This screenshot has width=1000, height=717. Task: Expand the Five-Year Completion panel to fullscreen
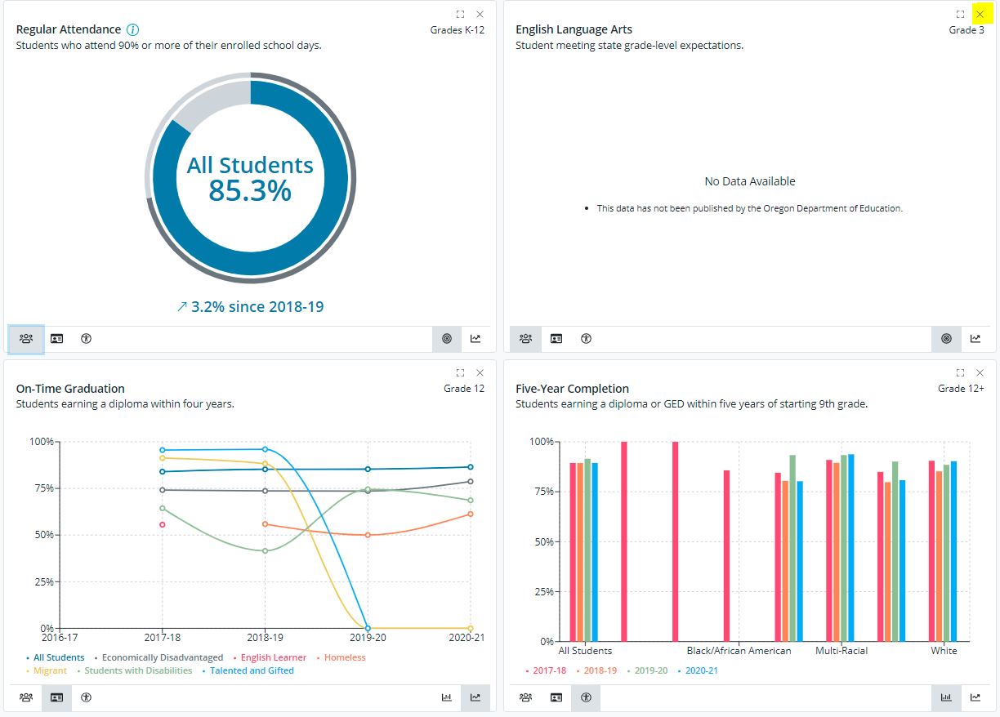[960, 372]
